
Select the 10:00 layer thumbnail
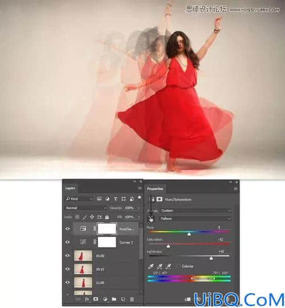[83, 256]
